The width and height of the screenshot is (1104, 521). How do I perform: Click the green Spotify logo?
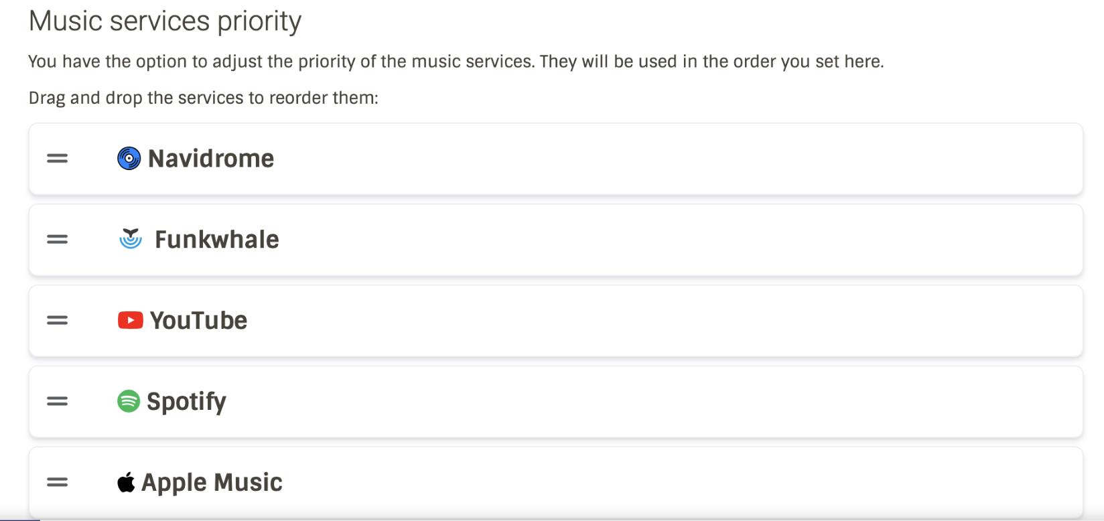coord(129,401)
